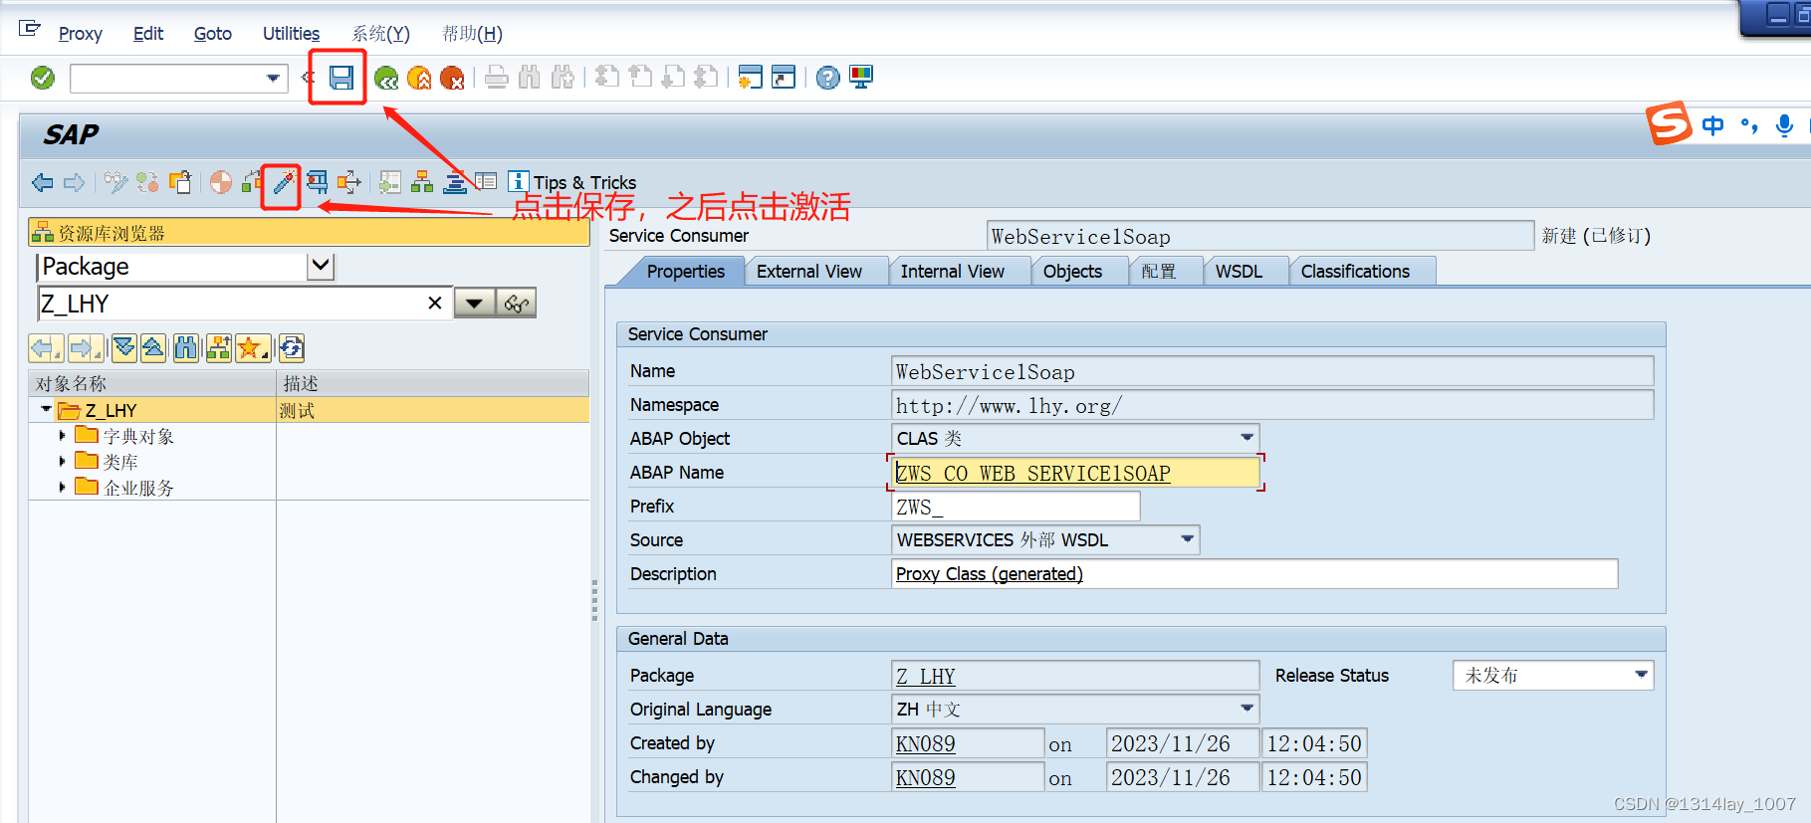
Task: Open the Release Status dropdown
Action: 1641,675
